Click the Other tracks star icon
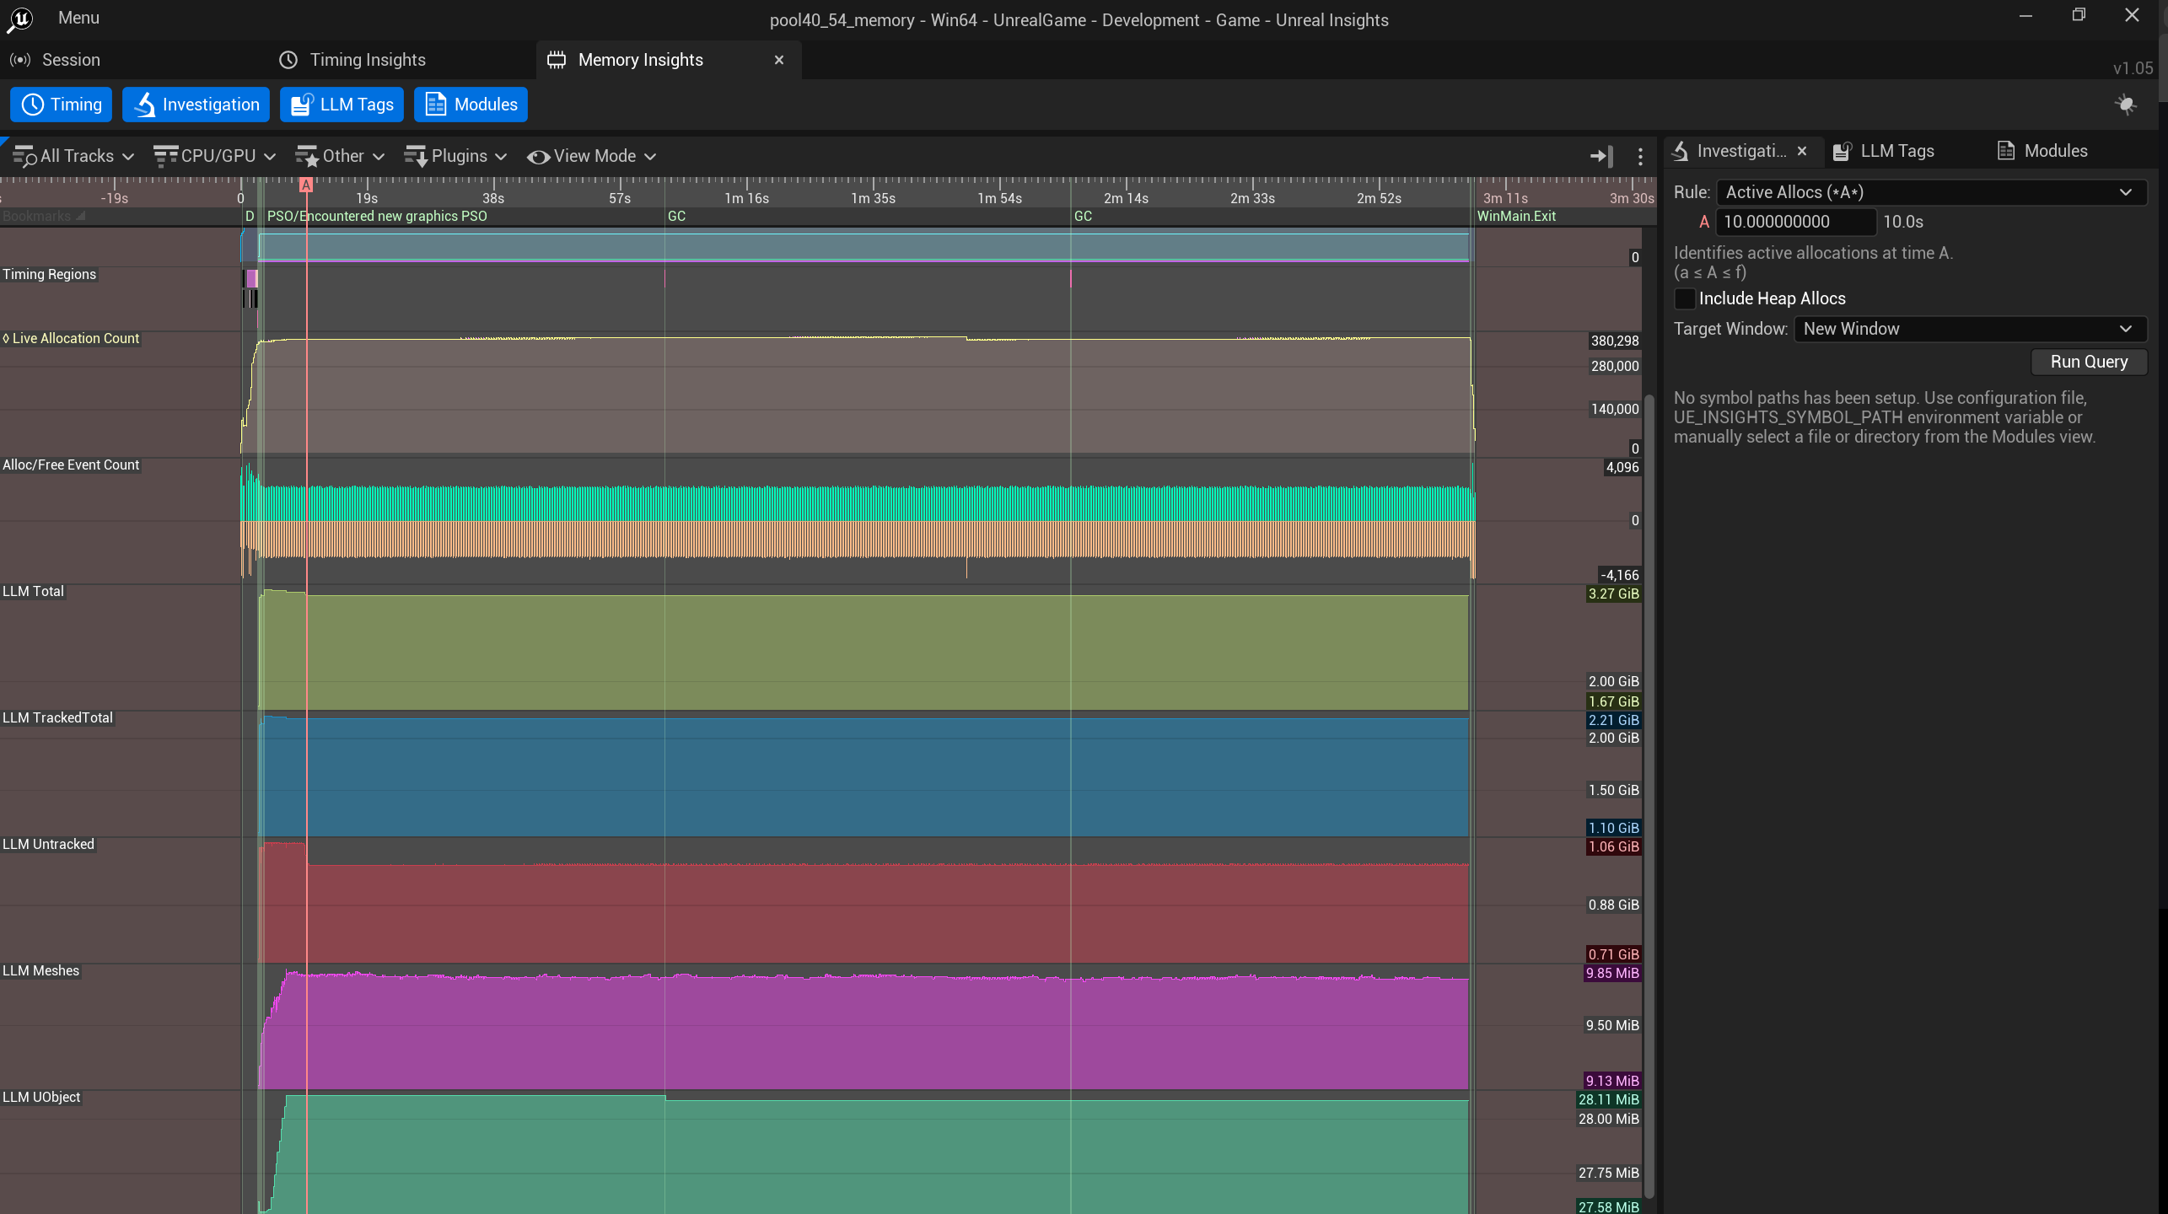2168x1214 pixels. pos(307,156)
